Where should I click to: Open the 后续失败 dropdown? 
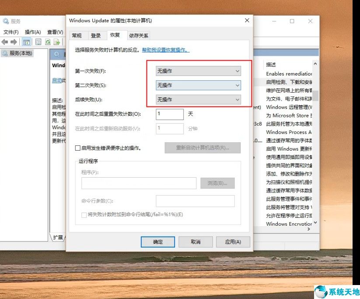(198, 100)
